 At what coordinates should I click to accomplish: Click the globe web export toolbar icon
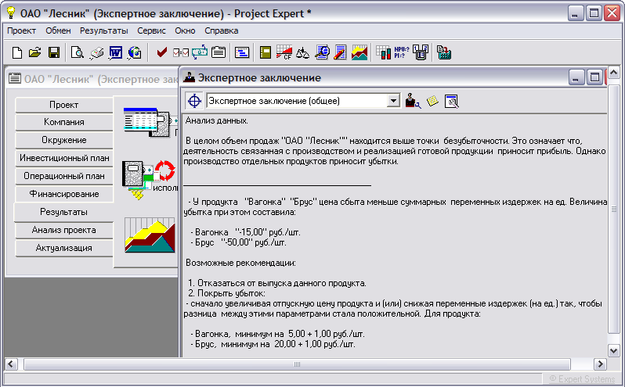[135, 52]
